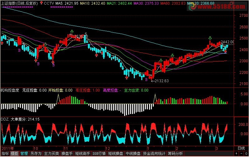Click the DDZ indicator title
The image size is (249, 157).
5,119
